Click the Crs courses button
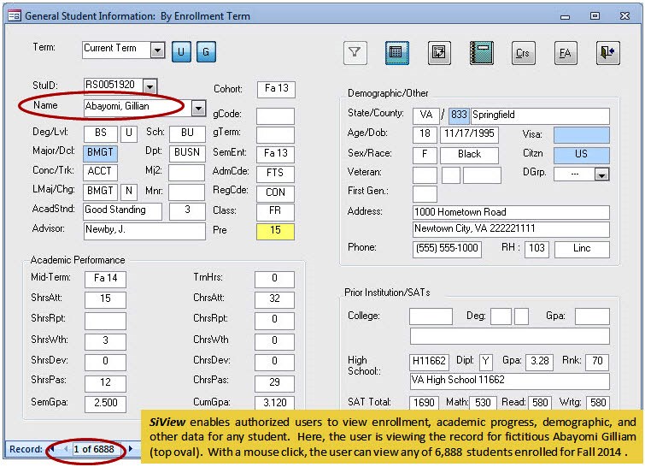Image resolution: width=645 pixels, height=467 pixels. pyautogui.click(x=523, y=52)
